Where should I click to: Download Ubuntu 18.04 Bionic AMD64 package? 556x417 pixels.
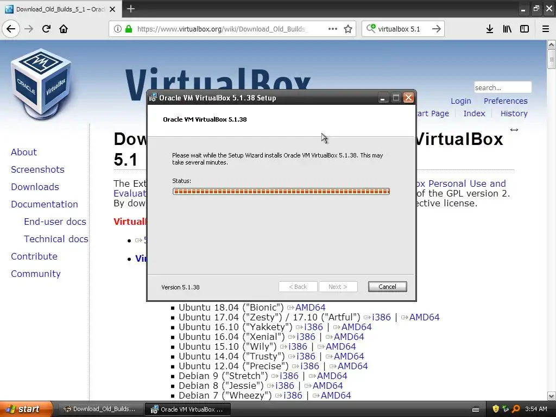tap(310, 307)
